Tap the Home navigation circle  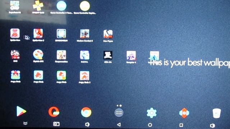(150, 125)
